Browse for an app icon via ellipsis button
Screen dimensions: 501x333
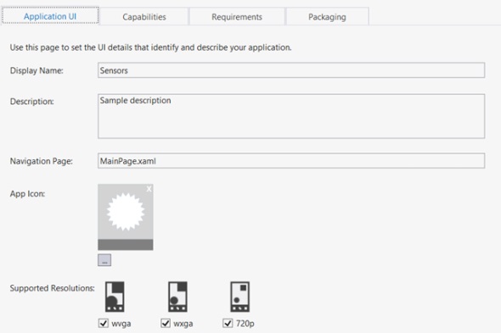[104, 260]
